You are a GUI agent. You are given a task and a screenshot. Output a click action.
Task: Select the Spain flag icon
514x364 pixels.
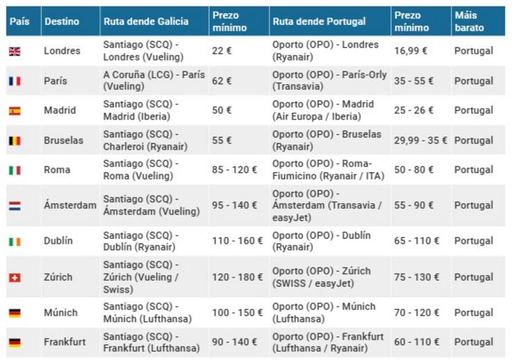[x=15, y=110]
